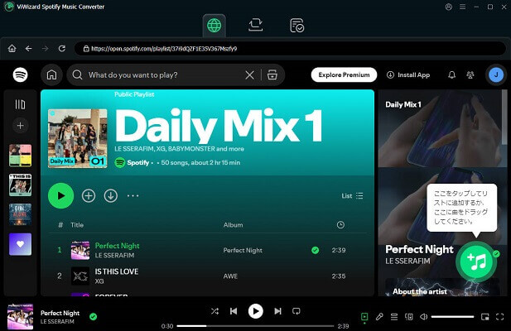The height and width of the screenshot is (331, 511).
Task: Skip to next track
Action: pos(277,311)
